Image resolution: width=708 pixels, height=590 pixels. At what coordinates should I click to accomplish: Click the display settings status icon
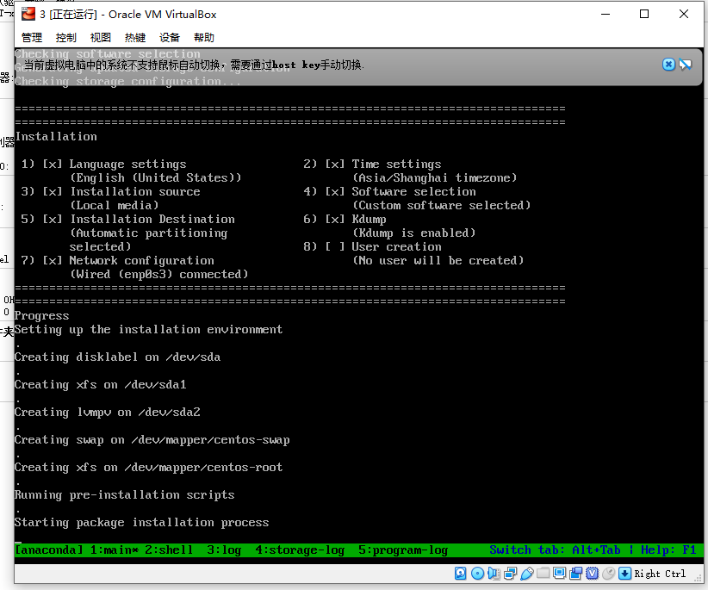click(x=560, y=574)
